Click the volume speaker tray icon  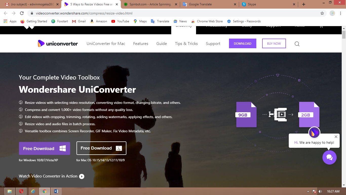[320, 191]
